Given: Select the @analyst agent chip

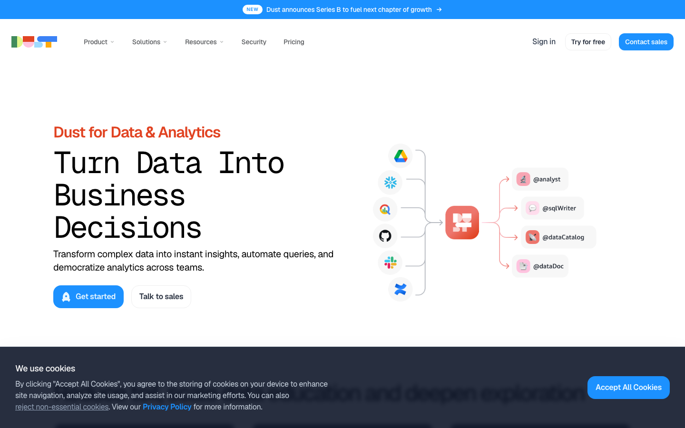Looking at the screenshot, I should tap(540, 179).
